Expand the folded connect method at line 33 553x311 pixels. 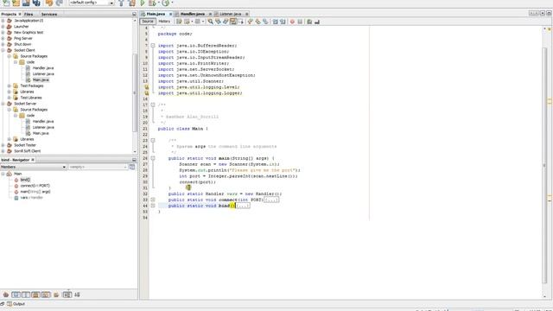pyautogui.click(x=153, y=200)
